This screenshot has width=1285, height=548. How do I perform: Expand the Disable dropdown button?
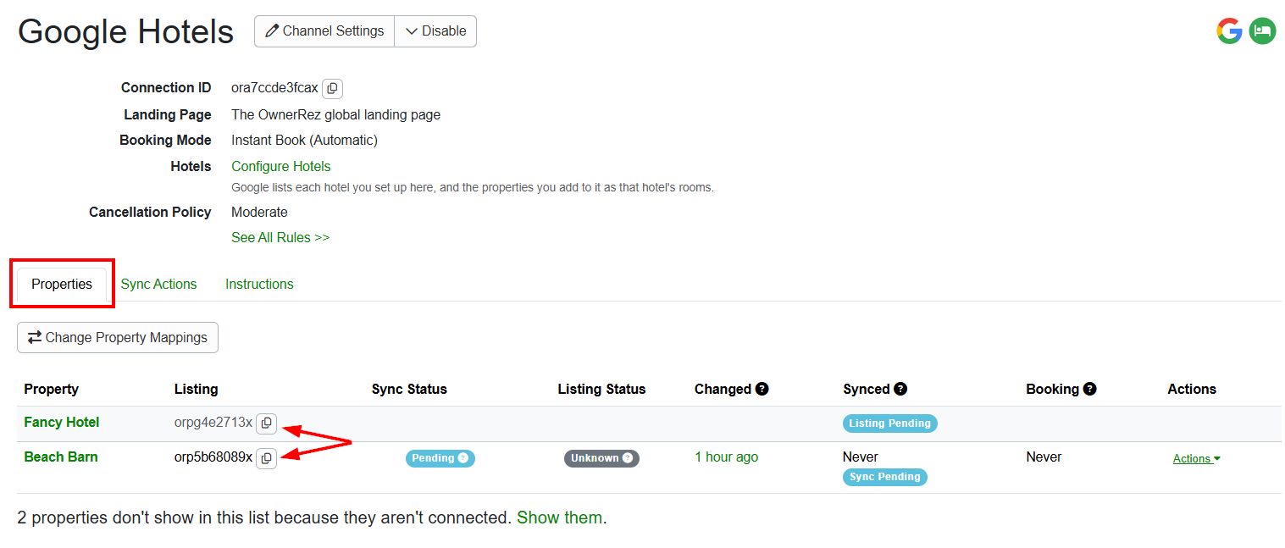pyautogui.click(x=435, y=31)
